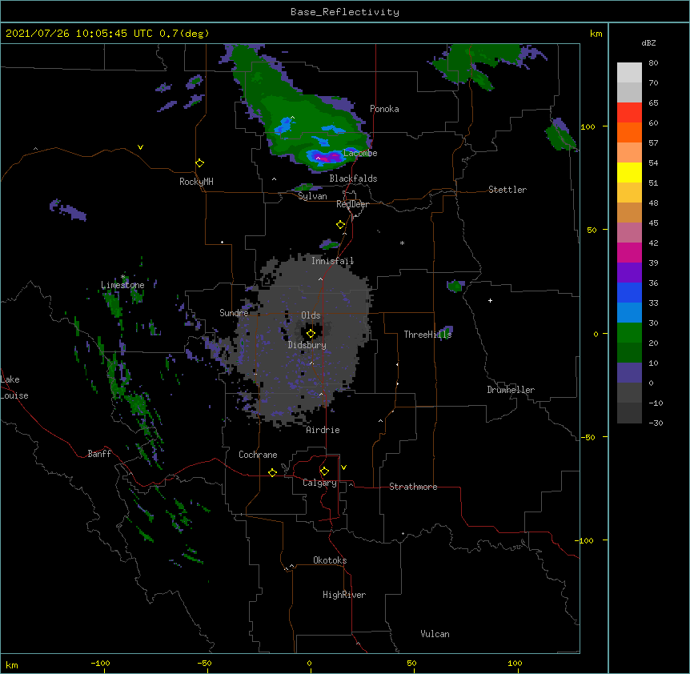Click the magenta 39-42 dBZ legend swatch

pyautogui.click(x=629, y=252)
